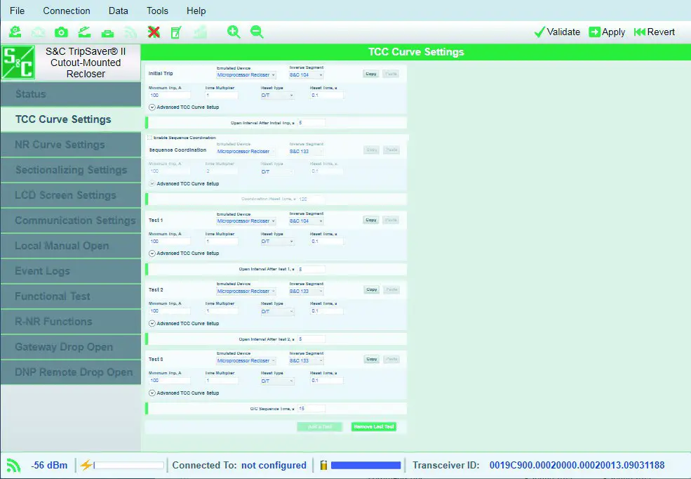Click the greyed wireless signal toolbar icon
The width and height of the screenshot is (691, 479).
(x=130, y=32)
